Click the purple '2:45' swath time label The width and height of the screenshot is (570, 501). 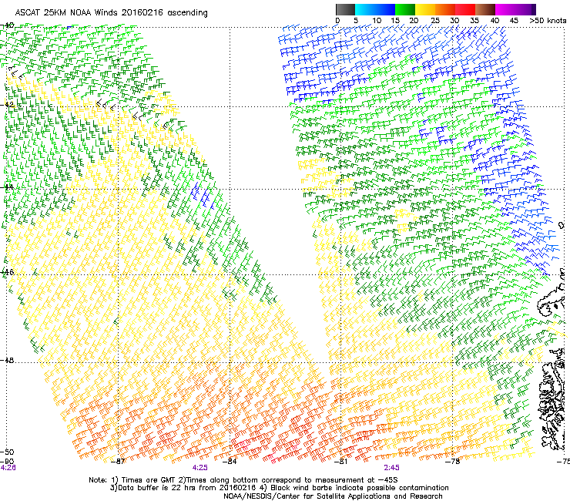tap(391, 468)
